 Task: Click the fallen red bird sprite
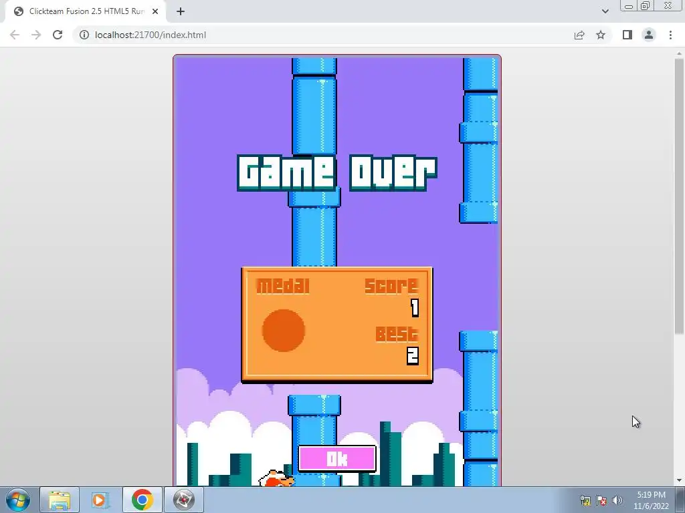pos(276,479)
